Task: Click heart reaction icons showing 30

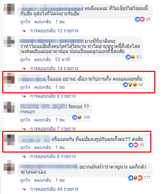Action: (x=136, y=145)
